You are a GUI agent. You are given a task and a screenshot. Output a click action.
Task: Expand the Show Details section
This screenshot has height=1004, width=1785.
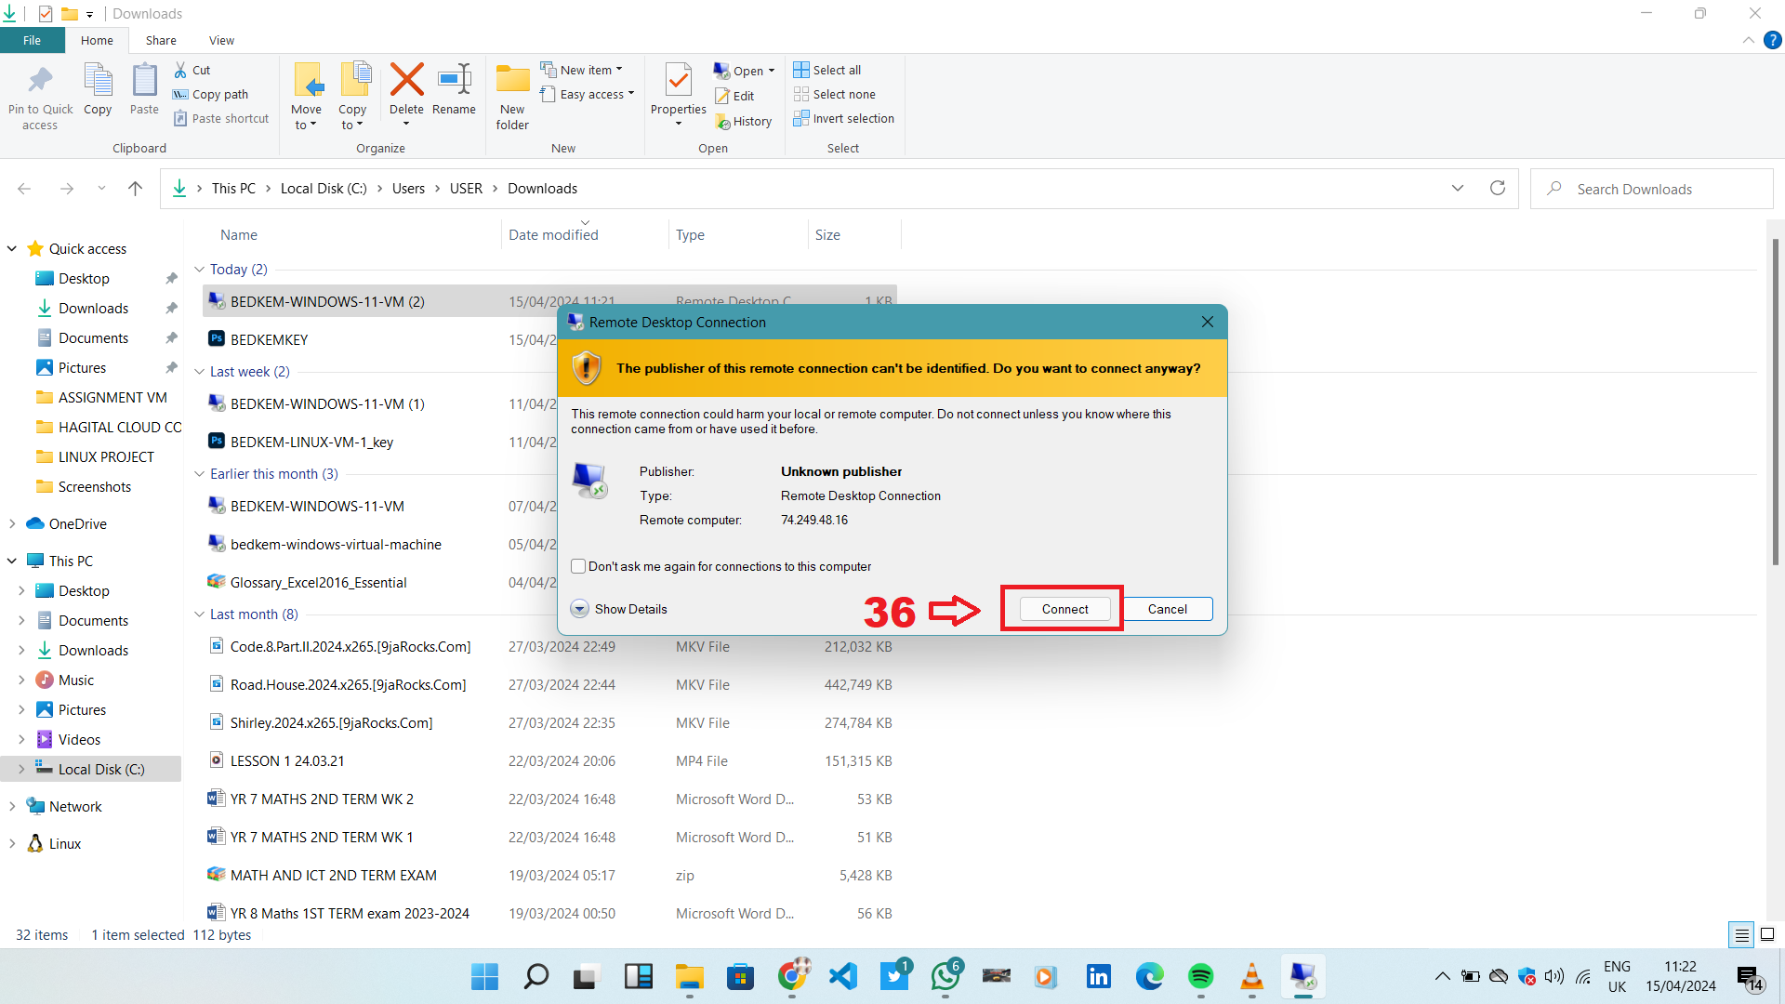[579, 609]
